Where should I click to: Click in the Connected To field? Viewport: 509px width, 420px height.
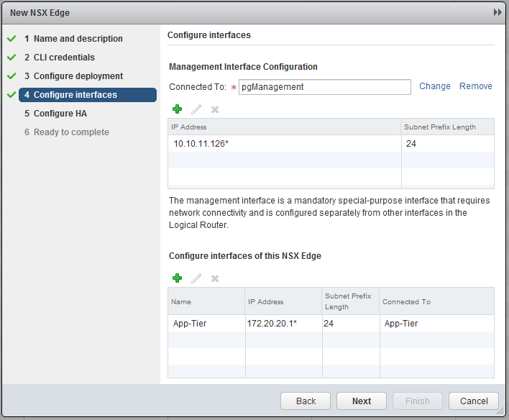(324, 87)
